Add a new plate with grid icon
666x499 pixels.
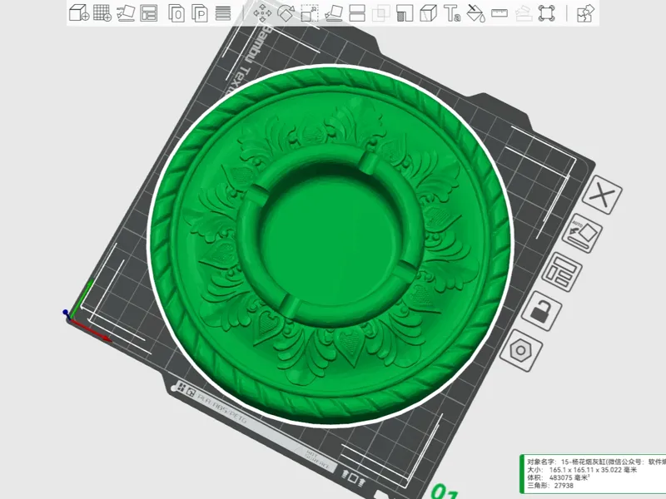[102, 12]
